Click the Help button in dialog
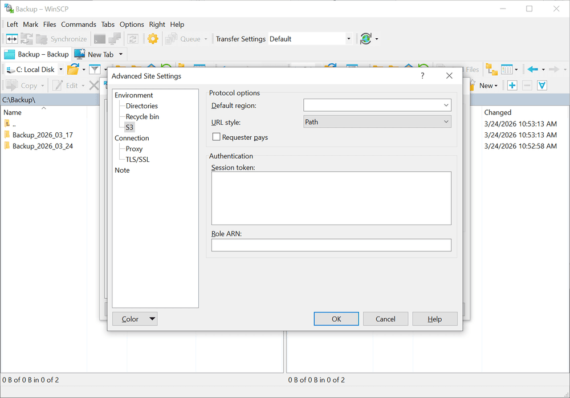 click(x=435, y=319)
